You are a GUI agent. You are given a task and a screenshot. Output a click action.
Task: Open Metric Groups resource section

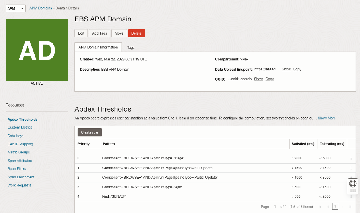click(x=19, y=152)
